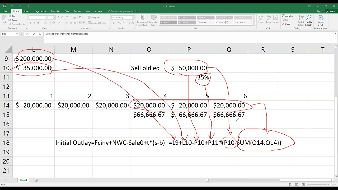Click the Tell me search box
338x190 pixels.
123,11
